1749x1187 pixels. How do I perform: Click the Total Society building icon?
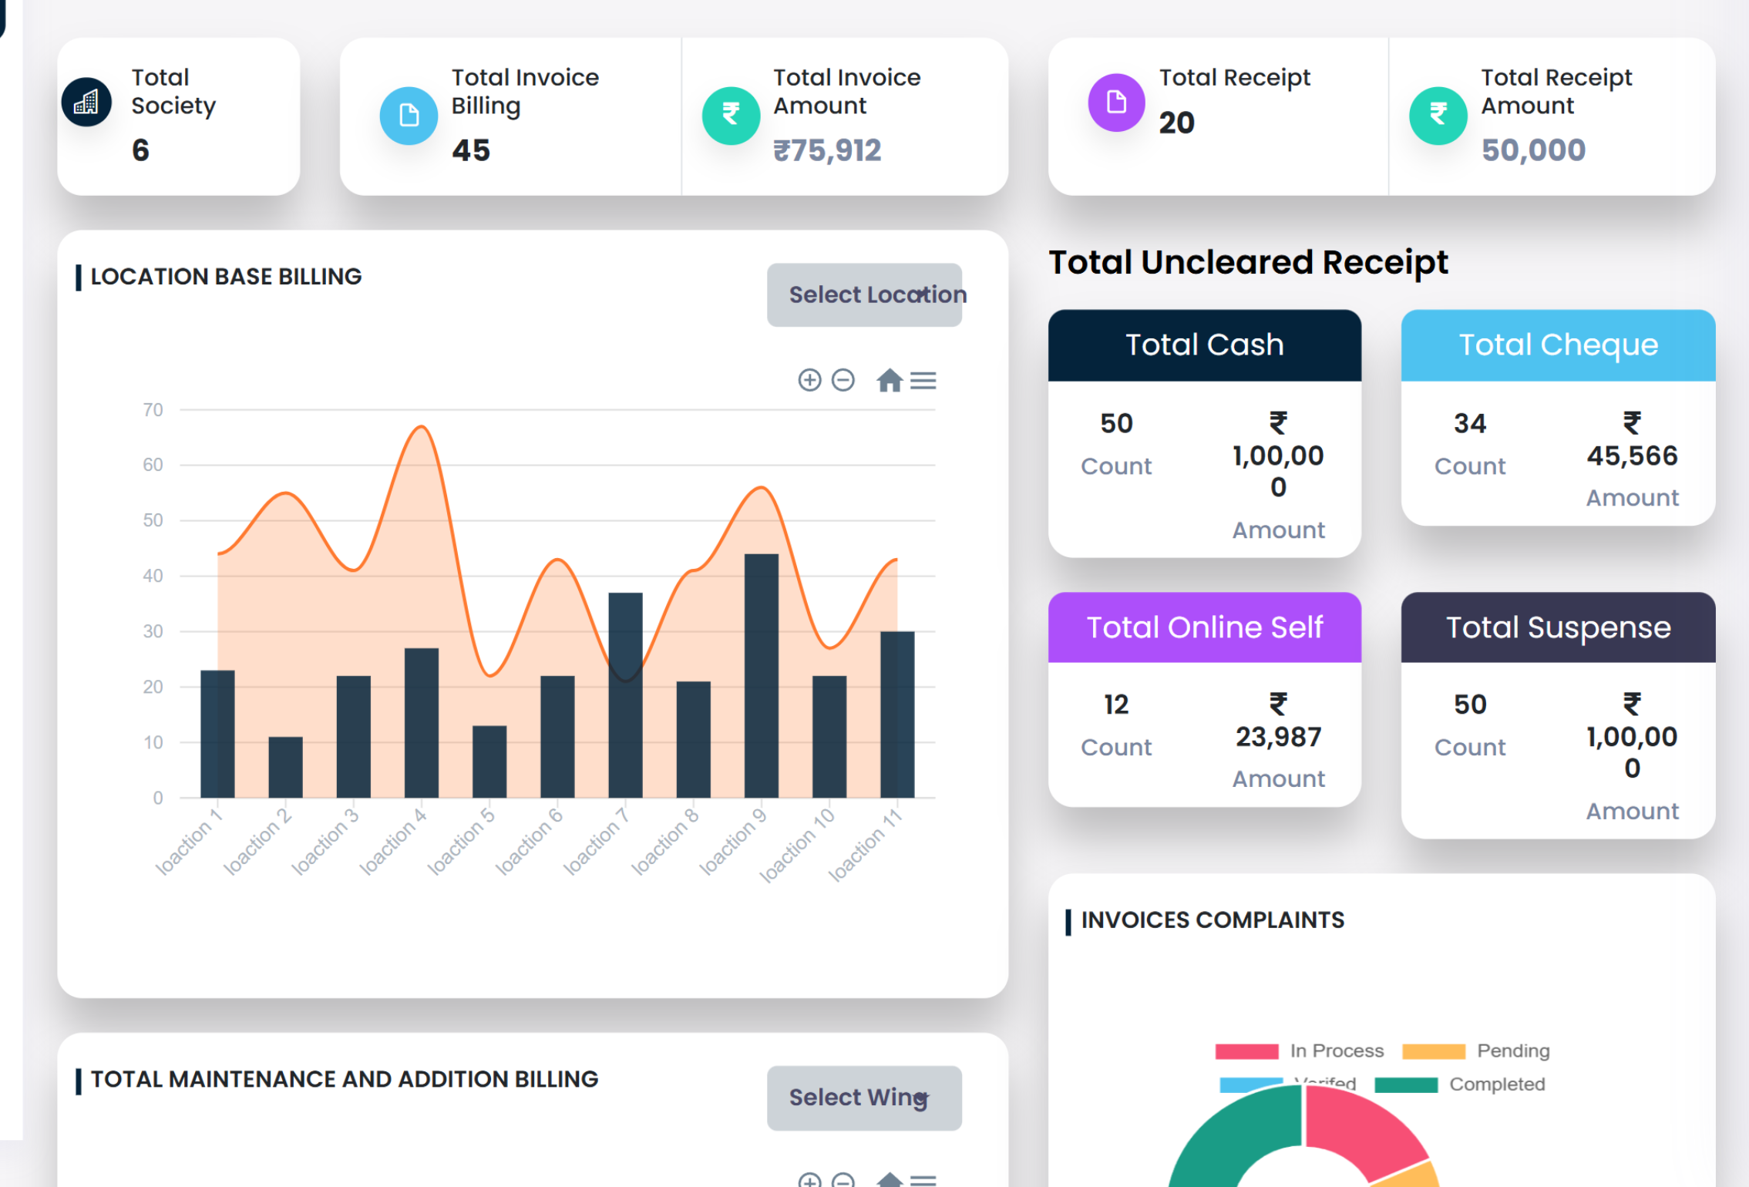86,102
